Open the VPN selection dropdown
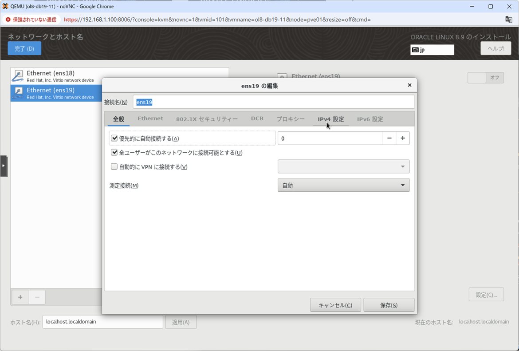The image size is (519, 351). [x=343, y=166]
